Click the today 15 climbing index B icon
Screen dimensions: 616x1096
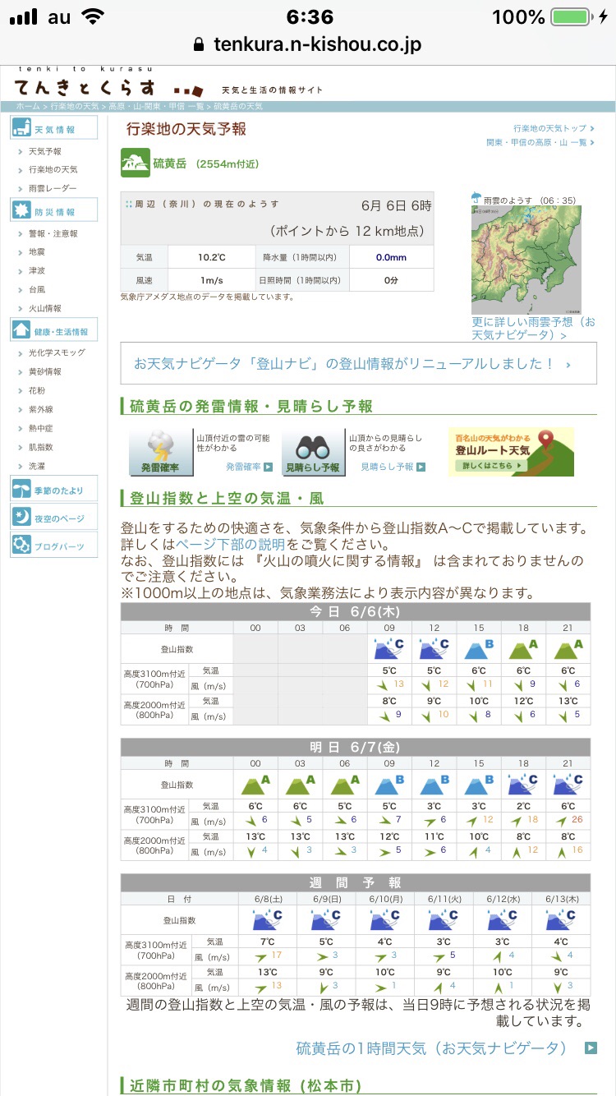(478, 649)
